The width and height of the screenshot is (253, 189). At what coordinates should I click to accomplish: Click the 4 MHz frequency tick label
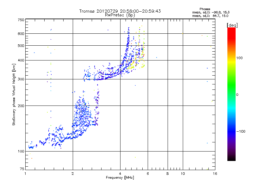click(x=120, y=174)
